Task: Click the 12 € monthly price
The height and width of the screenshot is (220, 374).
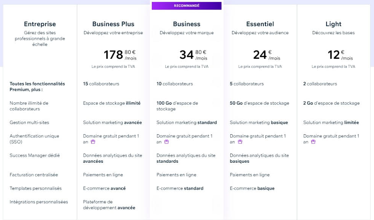Action: 340,55
